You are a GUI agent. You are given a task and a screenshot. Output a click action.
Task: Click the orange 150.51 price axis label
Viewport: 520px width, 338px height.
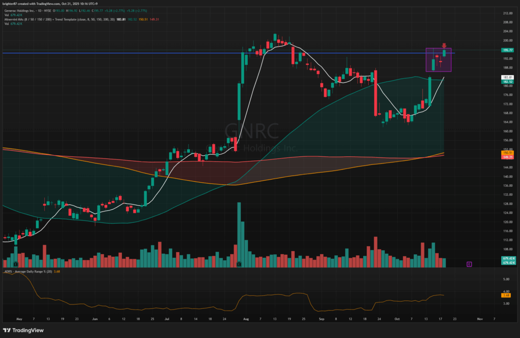click(x=506, y=153)
